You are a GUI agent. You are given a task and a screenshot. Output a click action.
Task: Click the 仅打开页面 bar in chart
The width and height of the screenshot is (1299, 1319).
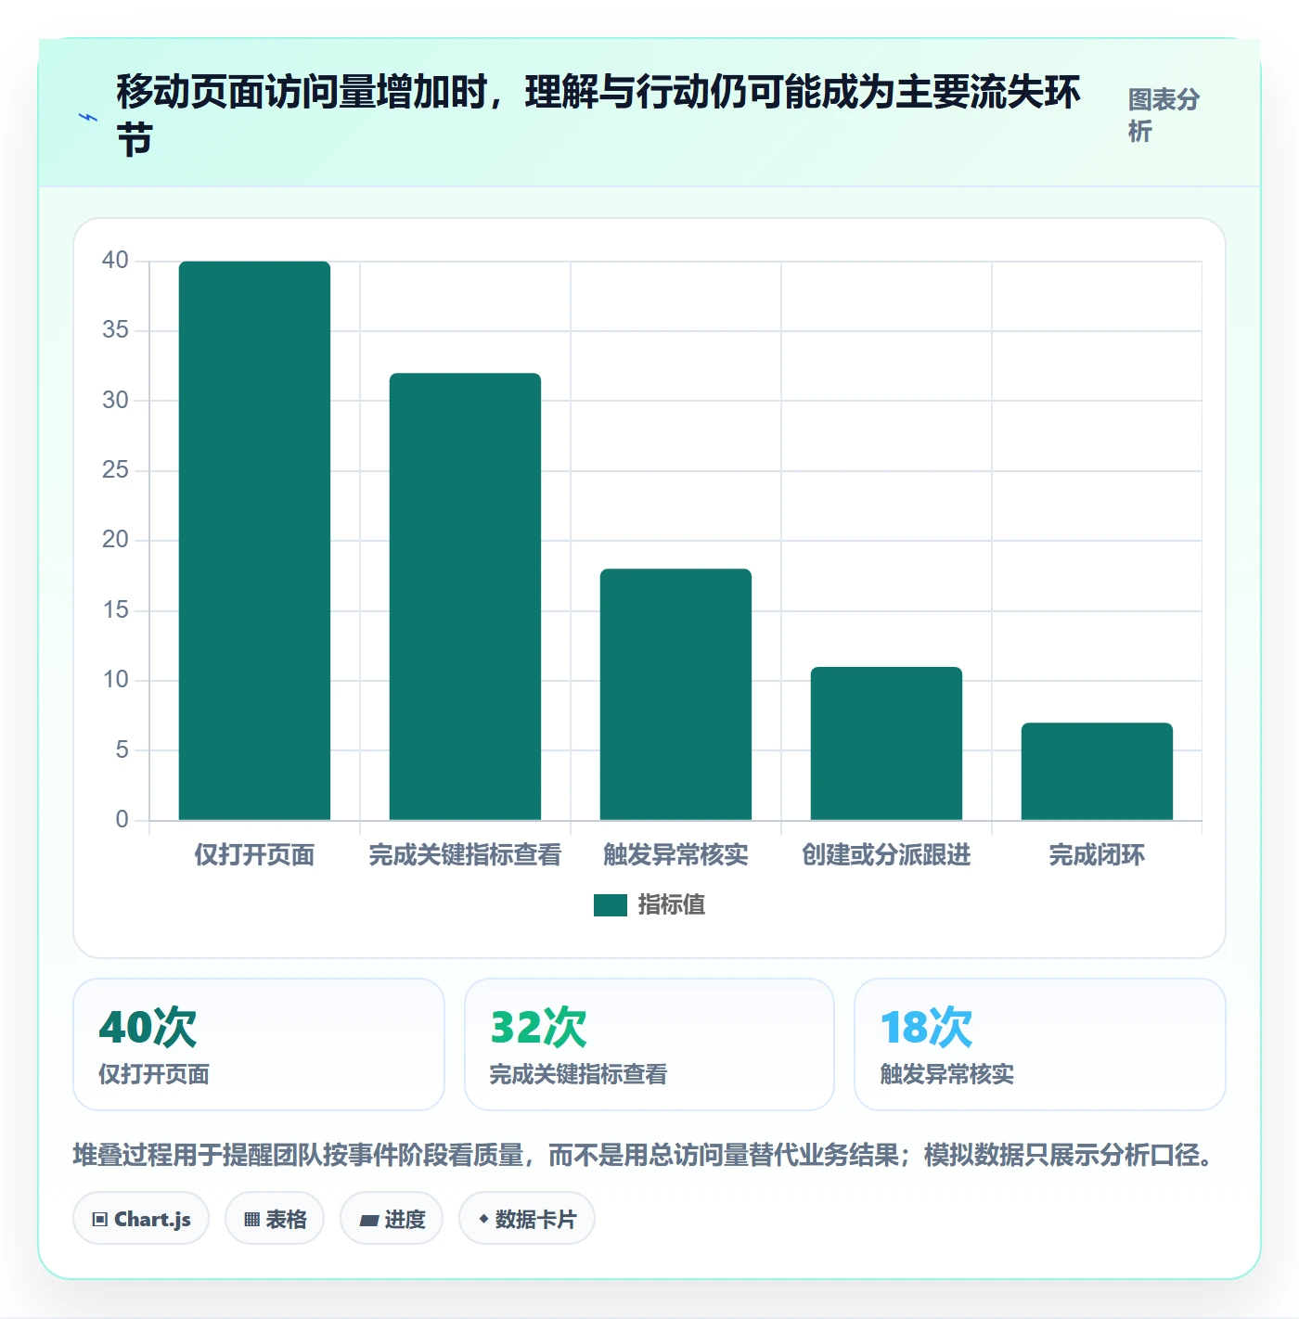[x=254, y=541]
